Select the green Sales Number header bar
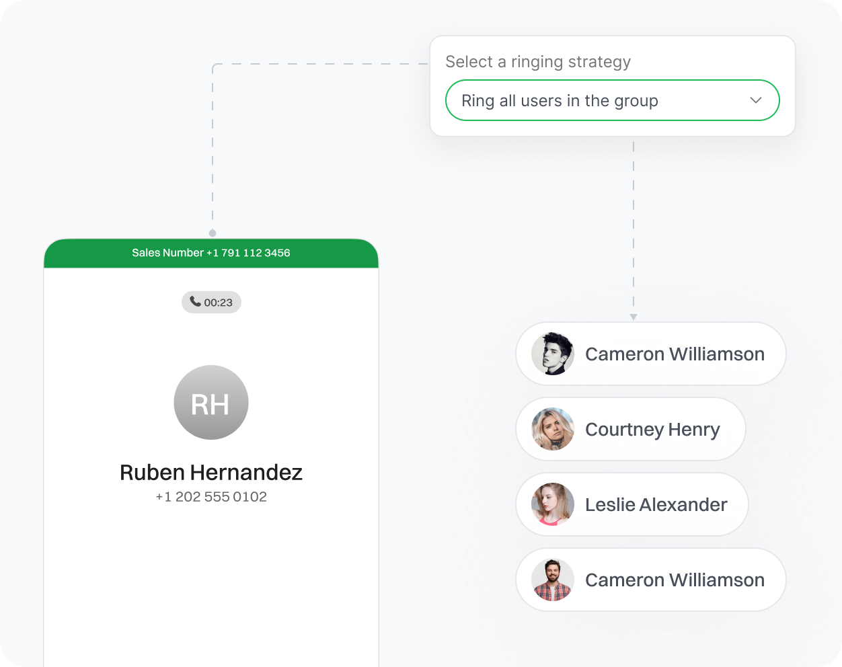The width and height of the screenshot is (842, 667). click(x=211, y=253)
